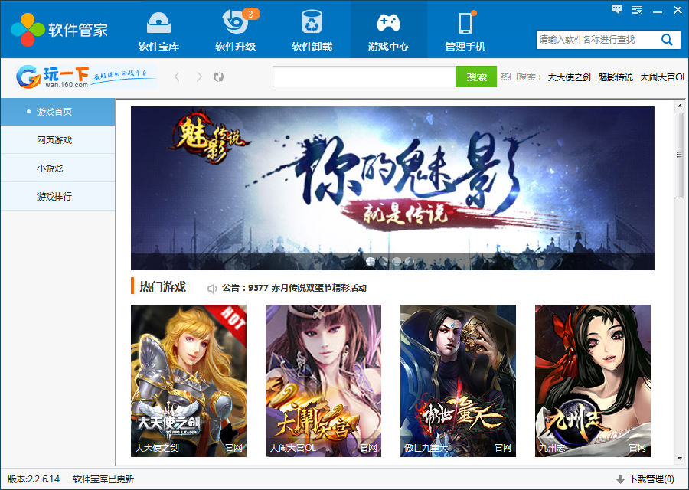Image resolution: width=689 pixels, height=490 pixels.
Task: Select 游戏排行 in the sidebar
Action: coord(58,197)
